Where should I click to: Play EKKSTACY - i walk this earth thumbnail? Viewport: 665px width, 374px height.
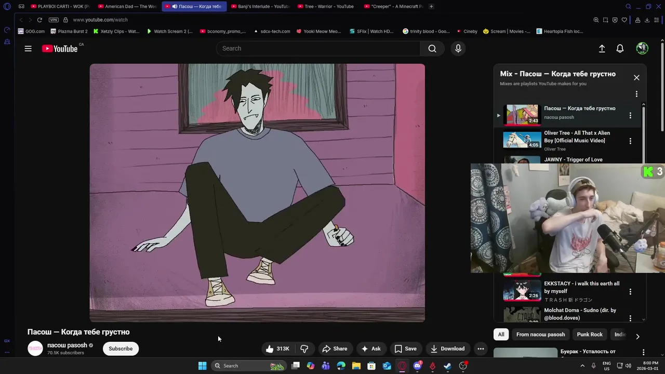pyautogui.click(x=522, y=291)
